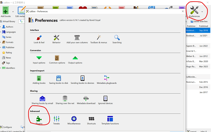Click the Jan 2017 published cell
This screenshot has width=211, height=132.
204,92
